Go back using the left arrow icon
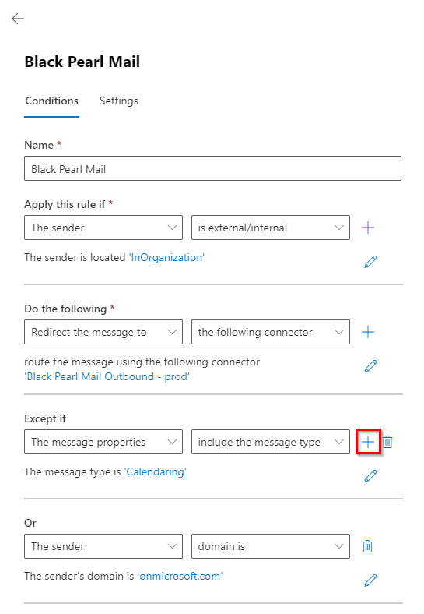 [18, 19]
